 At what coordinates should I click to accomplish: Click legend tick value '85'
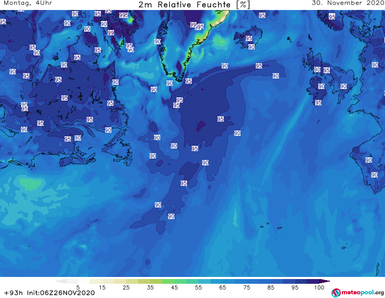pos(270,287)
